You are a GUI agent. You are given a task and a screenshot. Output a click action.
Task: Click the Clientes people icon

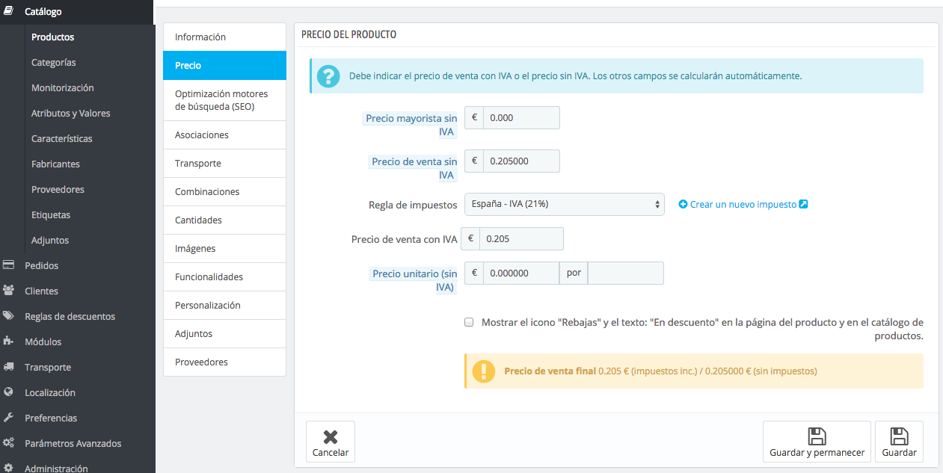coord(9,291)
